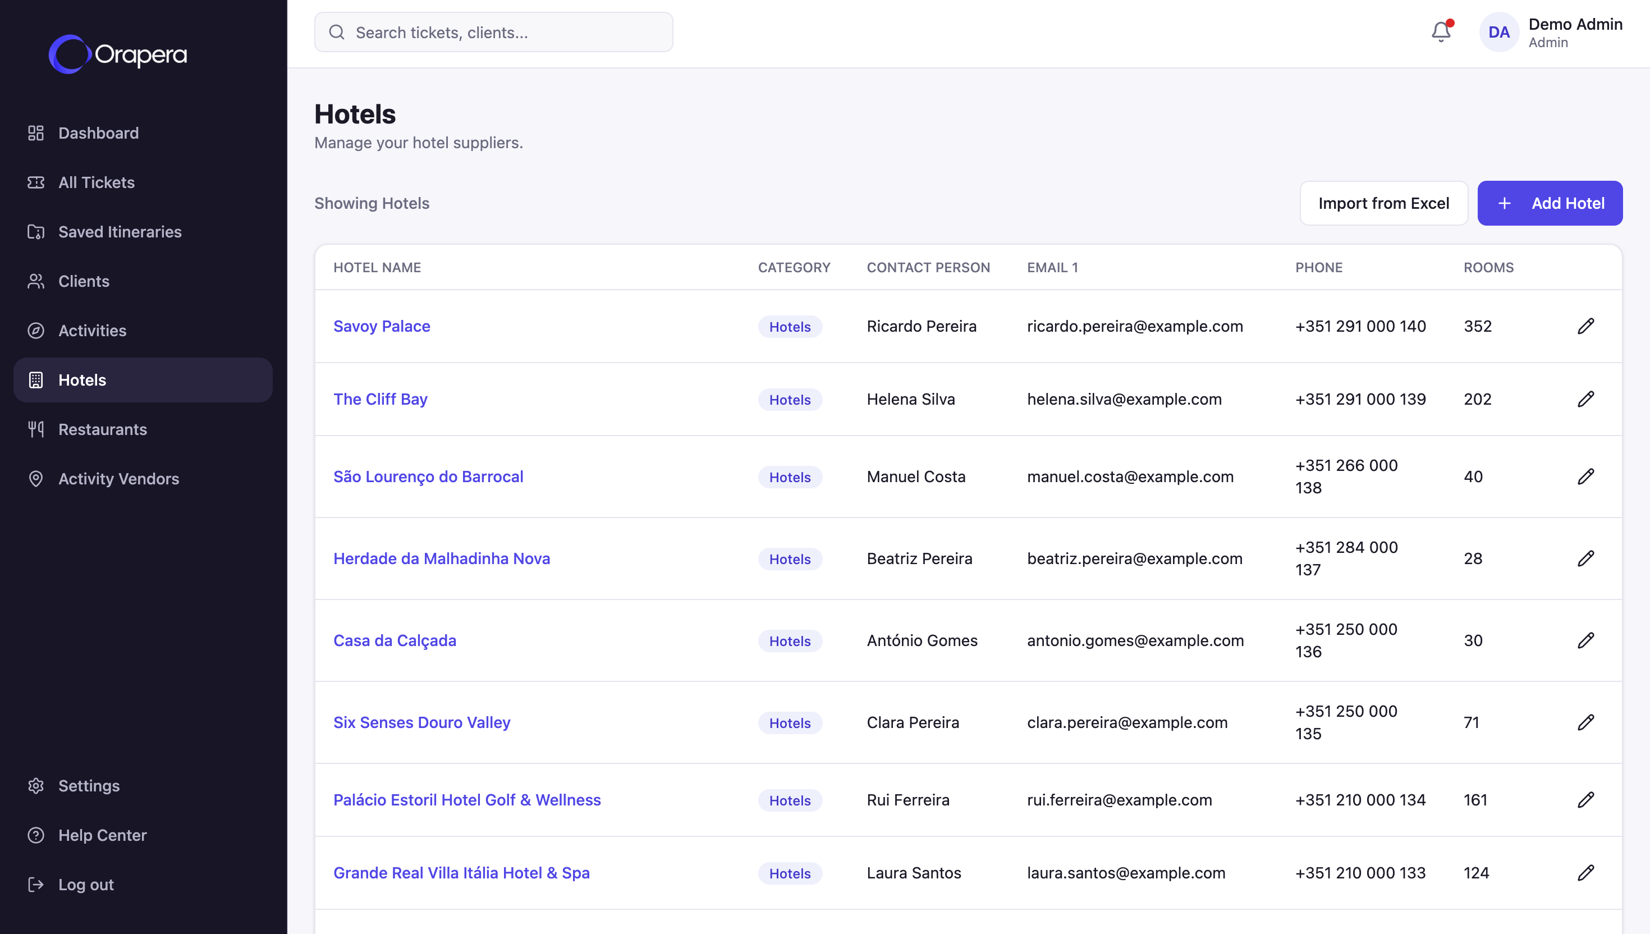Click phone +351 210 000 134
Image resolution: width=1650 pixels, height=934 pixels.
coord(1361,800)
